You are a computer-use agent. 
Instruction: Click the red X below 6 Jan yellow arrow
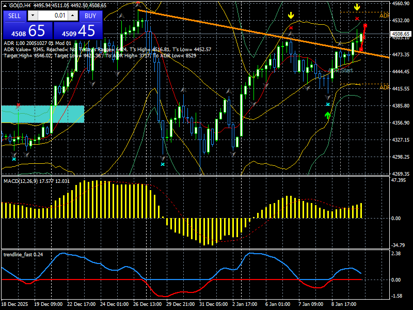tap(291, 28)
